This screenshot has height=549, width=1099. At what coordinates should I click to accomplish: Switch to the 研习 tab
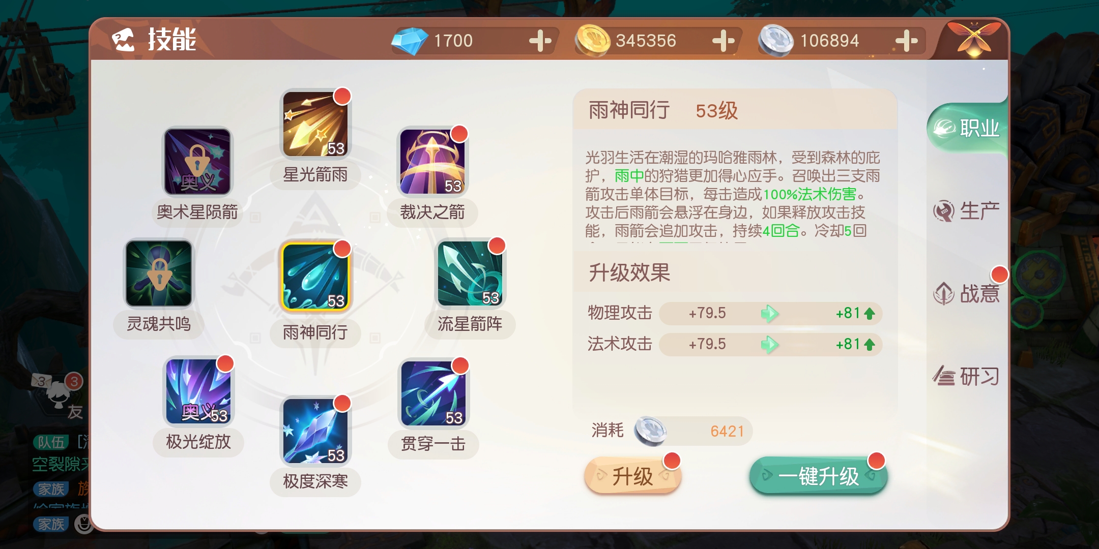[967, 376]
